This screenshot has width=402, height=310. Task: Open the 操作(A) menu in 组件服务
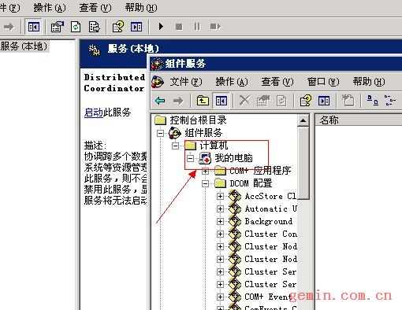(x=232, y=82)
